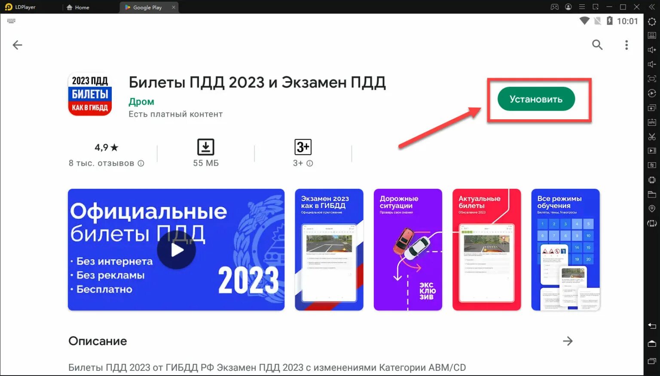Open the gamepad icon in title bar

pos(555,7)
